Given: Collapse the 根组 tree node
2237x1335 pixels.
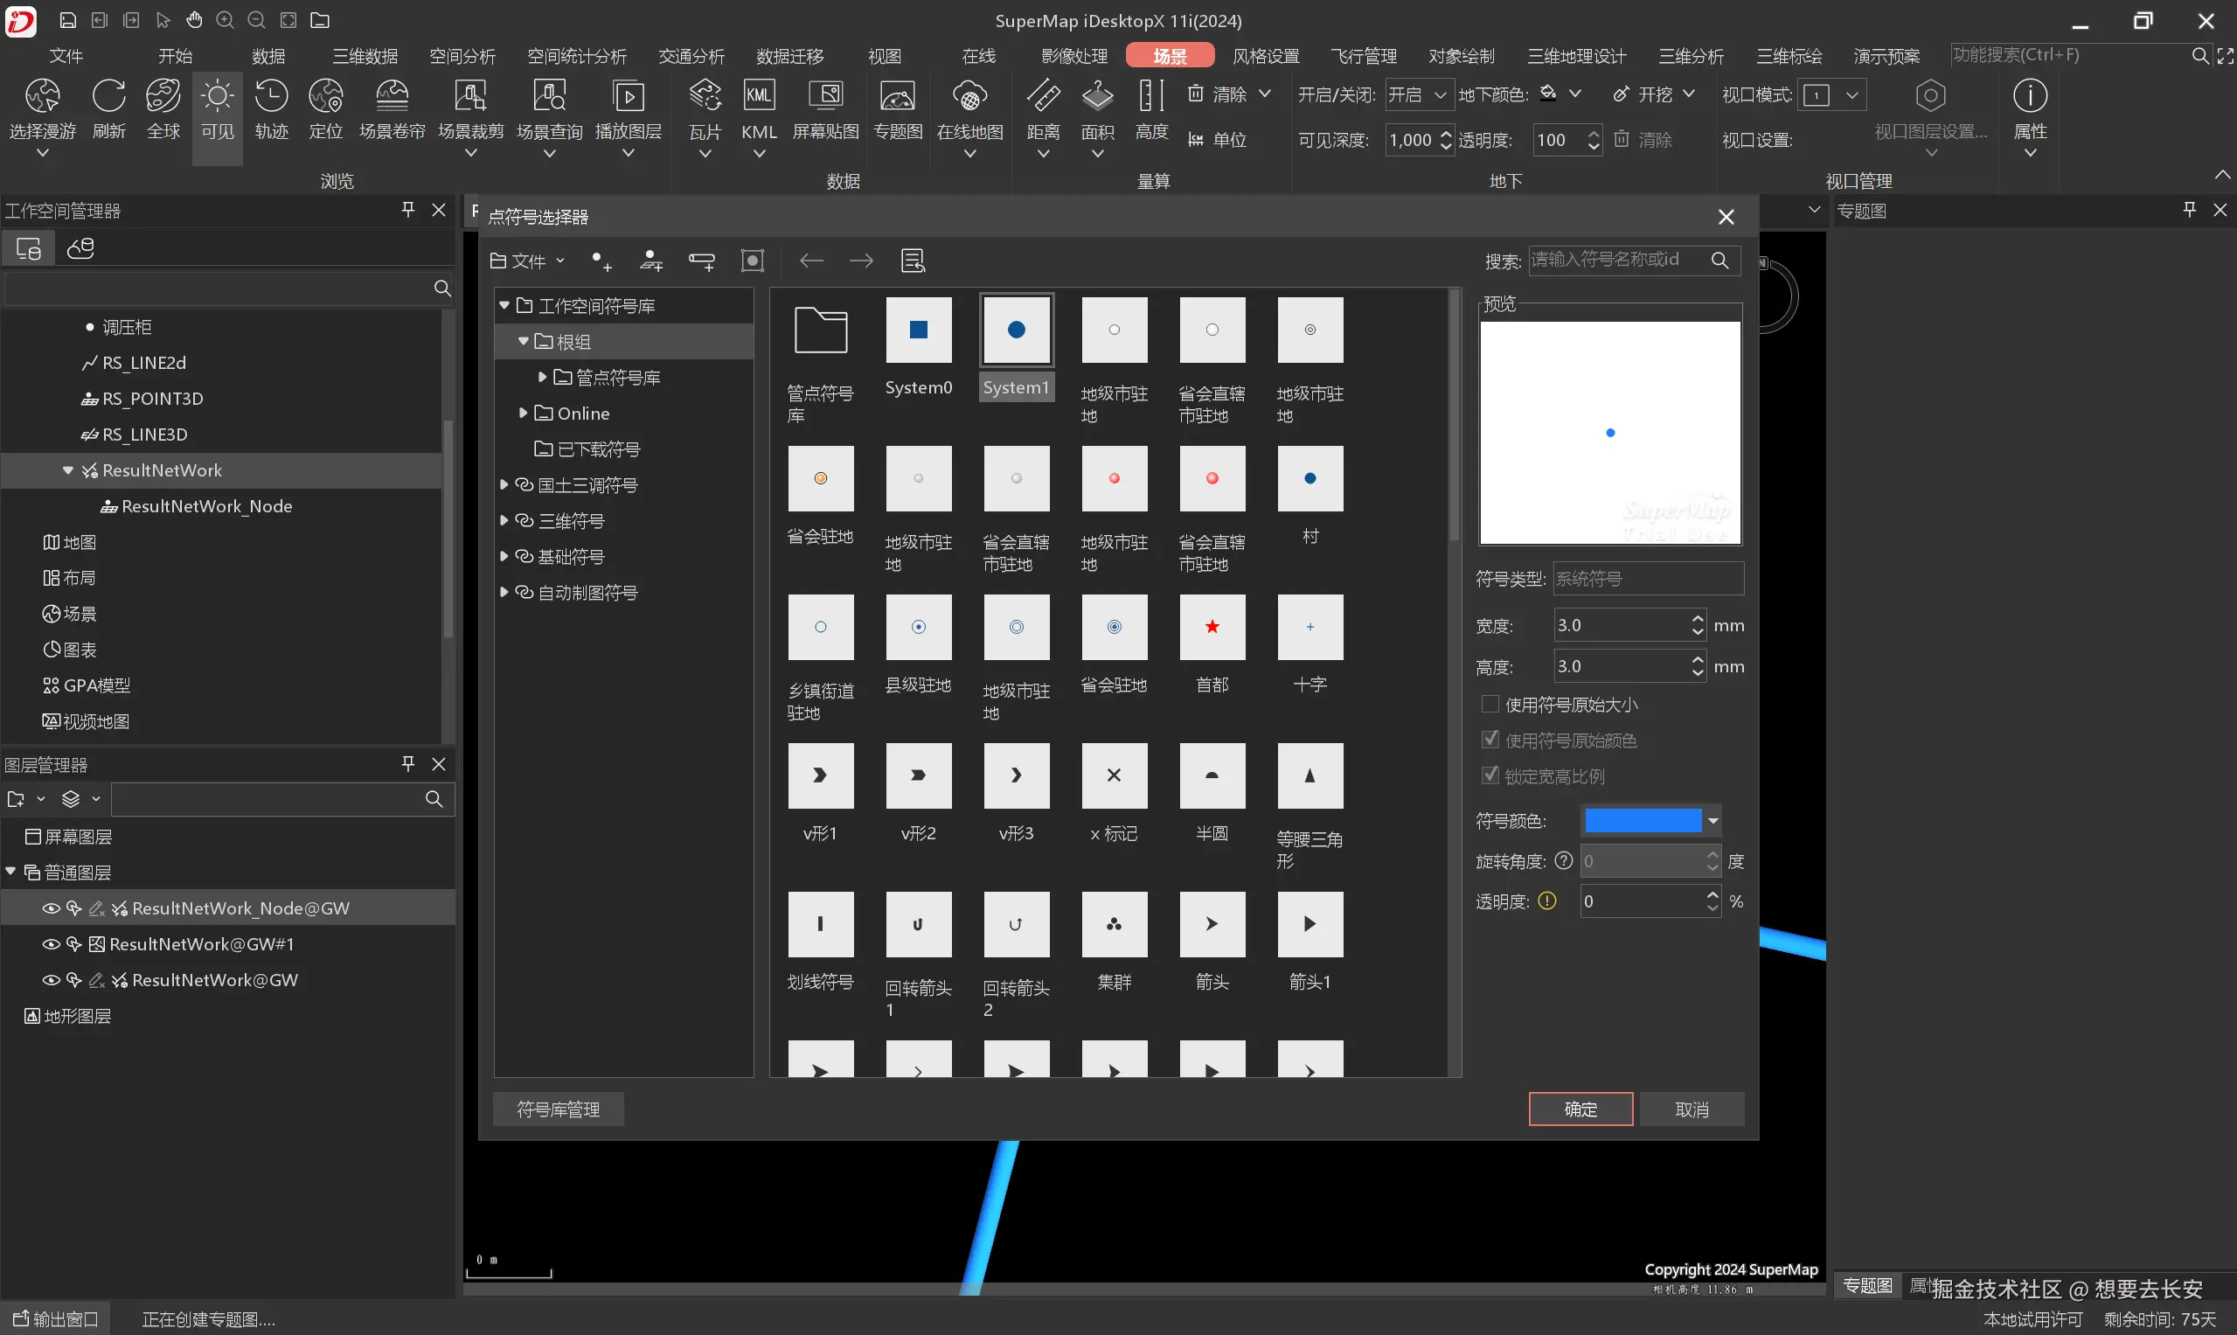Looking at the screenshot, I should pyautogui.click(x=523, y=341).
